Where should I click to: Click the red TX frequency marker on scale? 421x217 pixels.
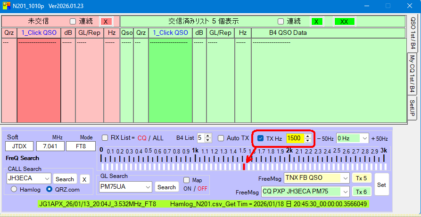(244, 167)
